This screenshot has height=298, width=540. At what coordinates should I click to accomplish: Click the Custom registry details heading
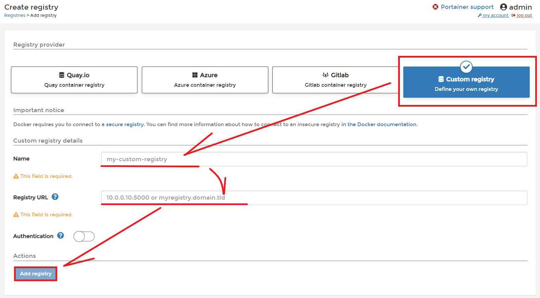(48, 141)
